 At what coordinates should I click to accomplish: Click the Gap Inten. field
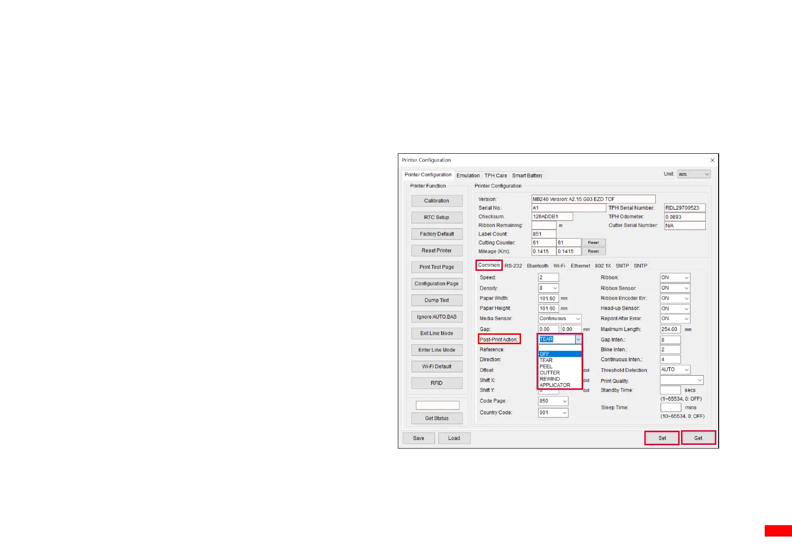[x=670, y=339]
